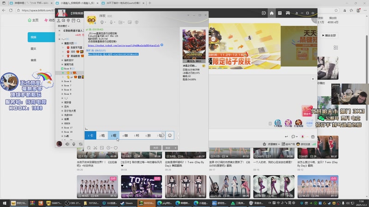This screenshot has height=207, width=369.
Task: Click the first icon in the chat input toolbar
Action: [89, 148]
